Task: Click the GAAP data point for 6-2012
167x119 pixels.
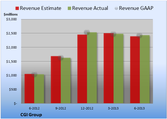Action: point(34,74)
